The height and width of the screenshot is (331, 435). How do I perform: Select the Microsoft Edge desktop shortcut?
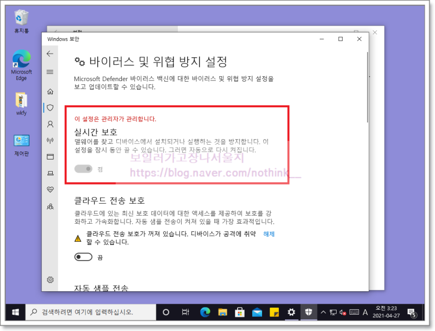click(x=21, y=65)
